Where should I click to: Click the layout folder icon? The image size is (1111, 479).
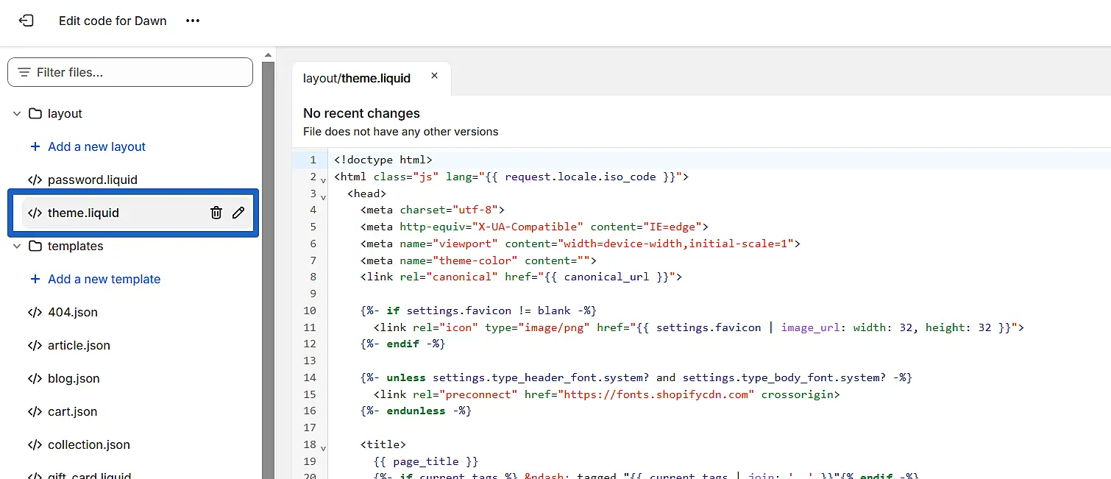35,113
